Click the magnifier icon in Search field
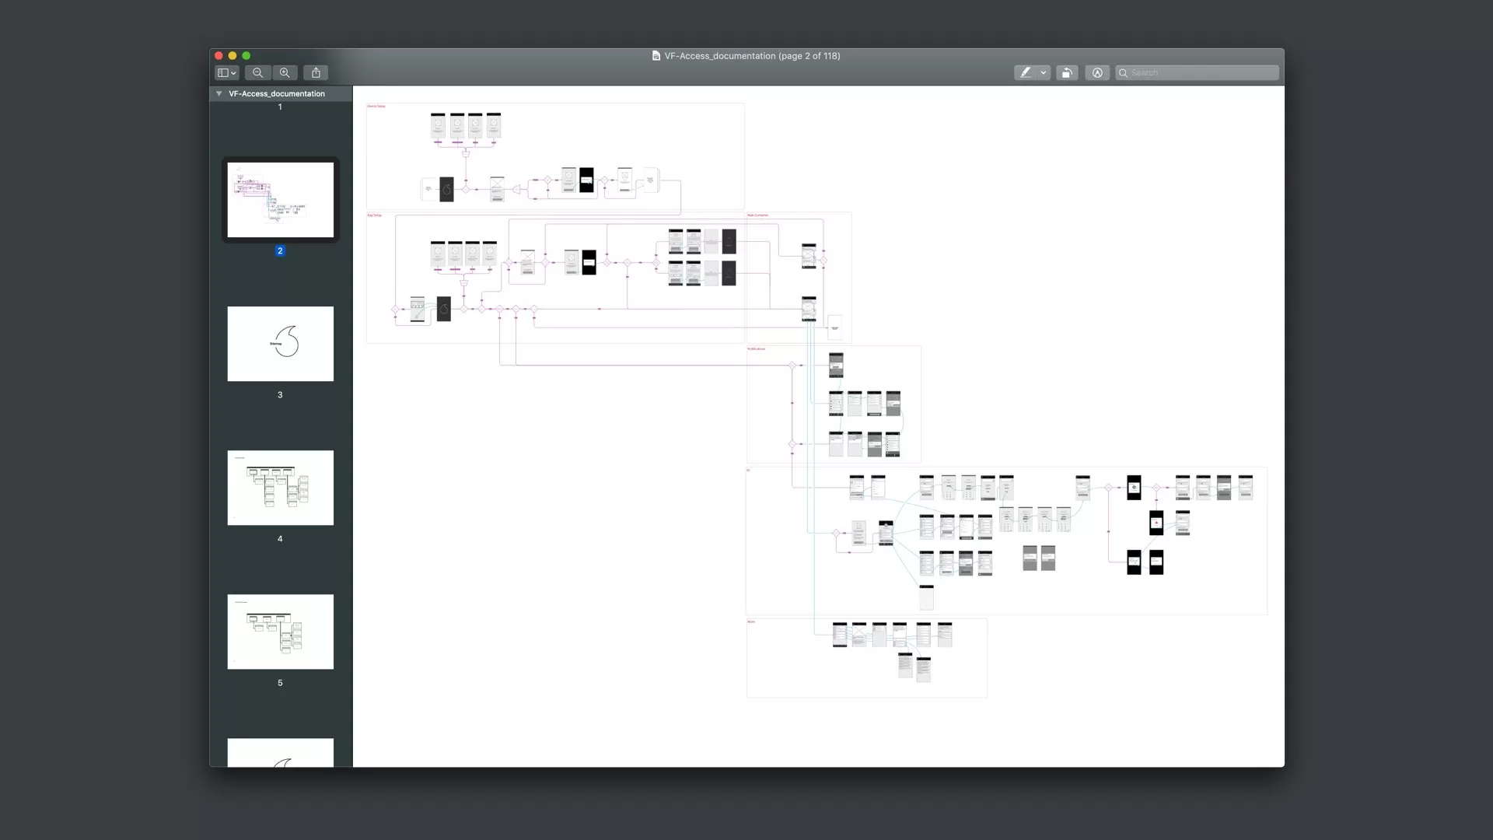This screenshot has width=1493, height=840. pyautogui.click(x=1124, y=73)
